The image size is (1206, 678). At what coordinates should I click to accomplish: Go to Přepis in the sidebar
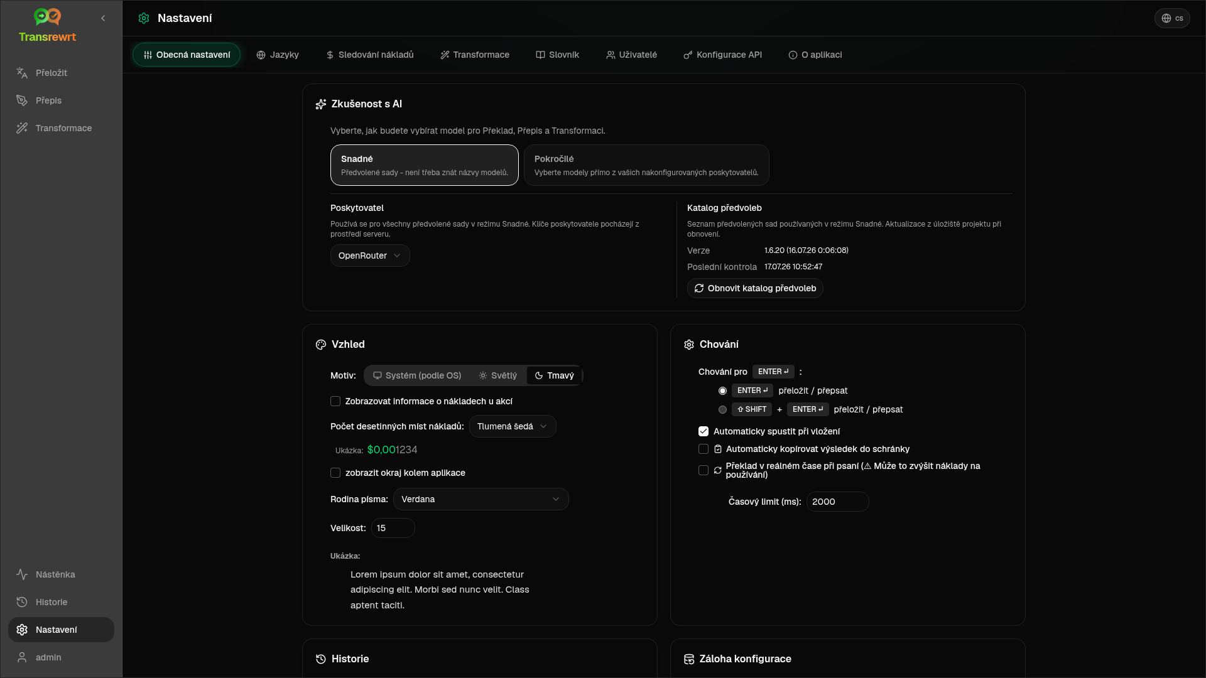tap(61, 100)
